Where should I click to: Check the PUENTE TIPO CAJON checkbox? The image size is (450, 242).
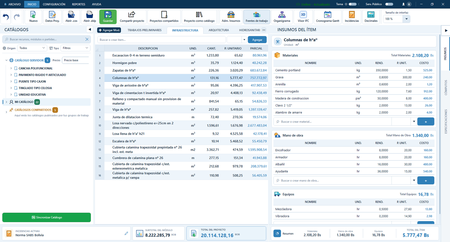tap(16, 82)
